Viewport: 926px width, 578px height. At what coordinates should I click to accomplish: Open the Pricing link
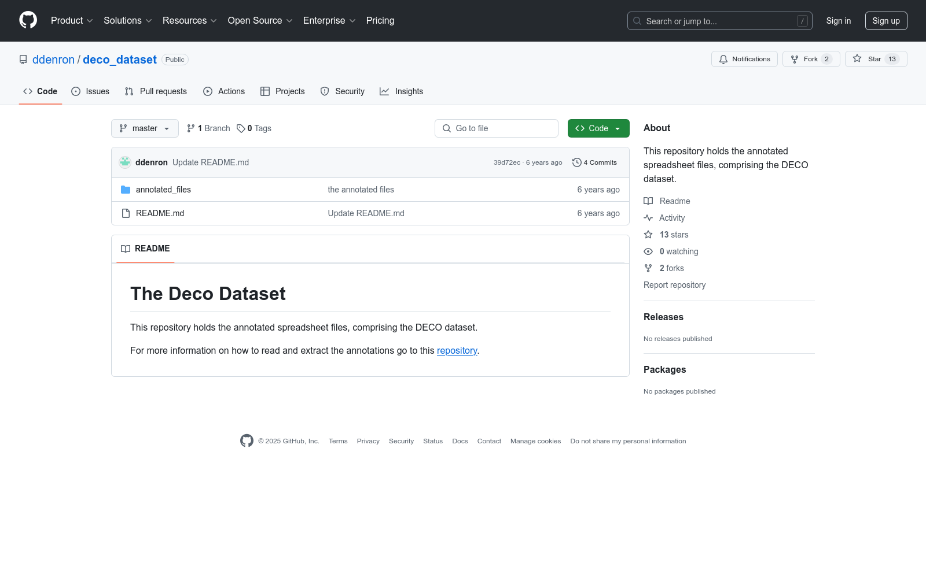pyautogui.click(x=380, y=20)
